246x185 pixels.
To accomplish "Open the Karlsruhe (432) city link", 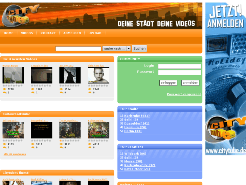I will click(x=137, y=116).
